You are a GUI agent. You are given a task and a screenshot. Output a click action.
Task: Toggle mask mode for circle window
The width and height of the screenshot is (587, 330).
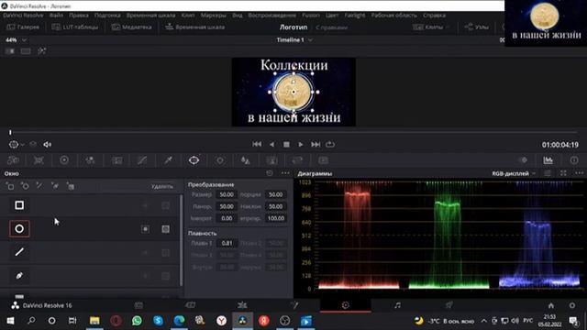tap(165, 229)
